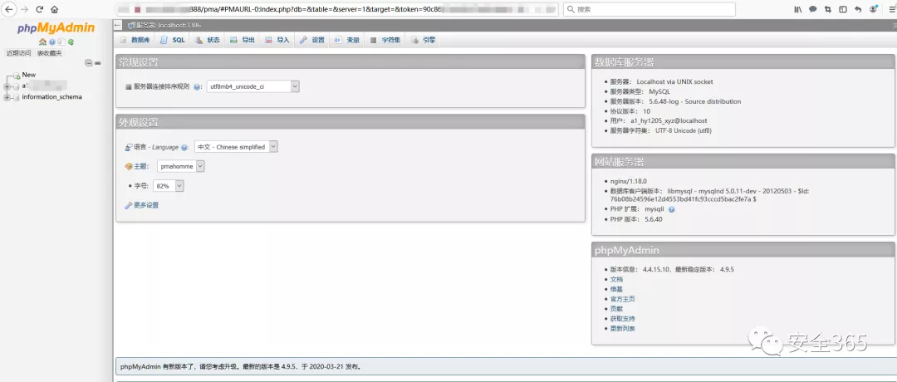Click the green reload navigation panel icon
The width and height of the screenshot is (897, 382).
coord(70,42)
